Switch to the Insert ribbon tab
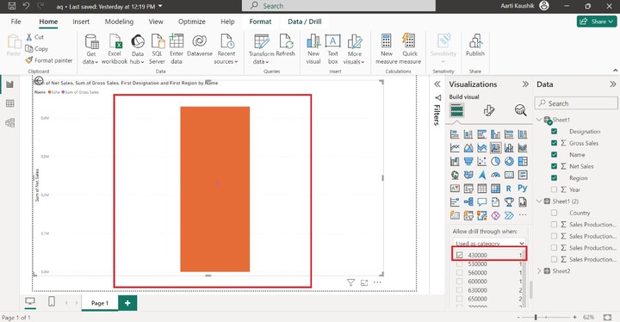This screenshot has width=620, height=322. [81, 22]
